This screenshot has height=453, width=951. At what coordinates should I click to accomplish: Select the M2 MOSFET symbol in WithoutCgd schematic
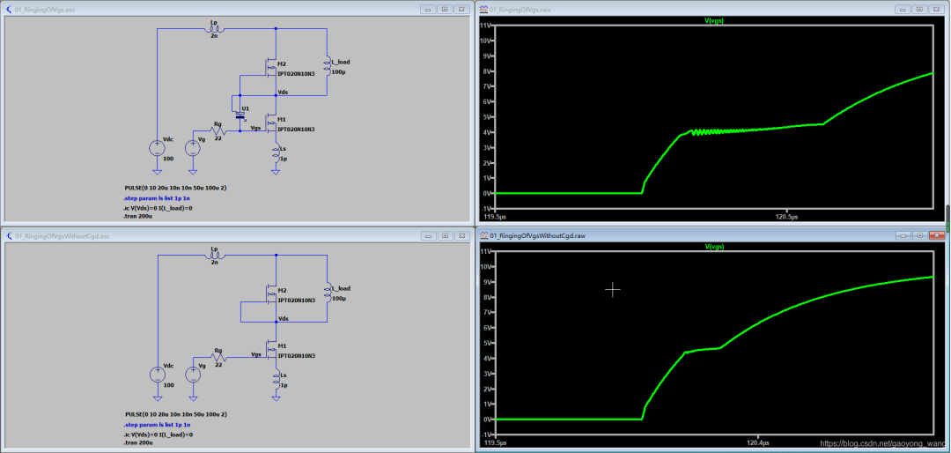click(x=270, y=294)
